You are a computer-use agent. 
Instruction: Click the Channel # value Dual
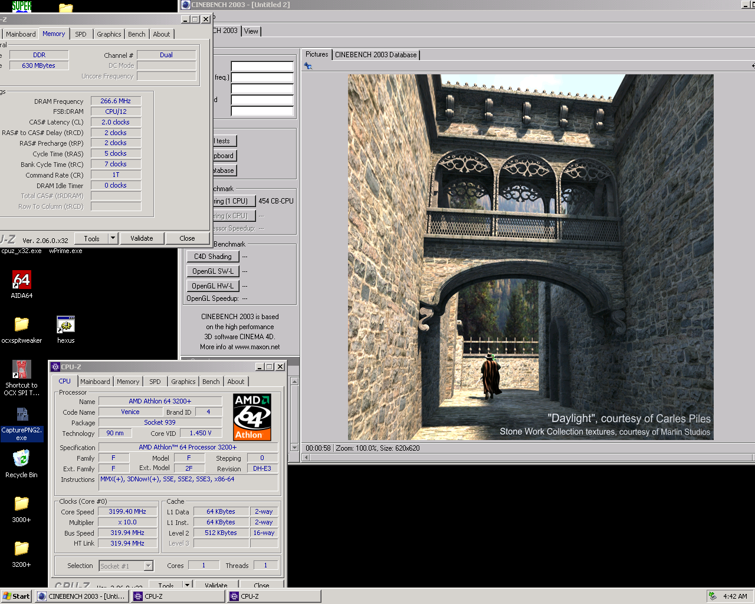(x=166, y=55)
